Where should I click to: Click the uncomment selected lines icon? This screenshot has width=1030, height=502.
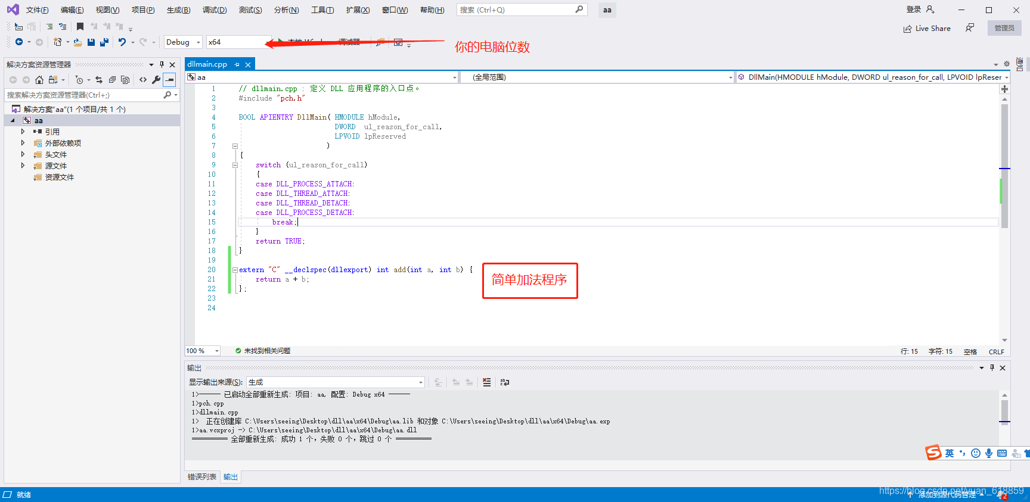point(63,27)
